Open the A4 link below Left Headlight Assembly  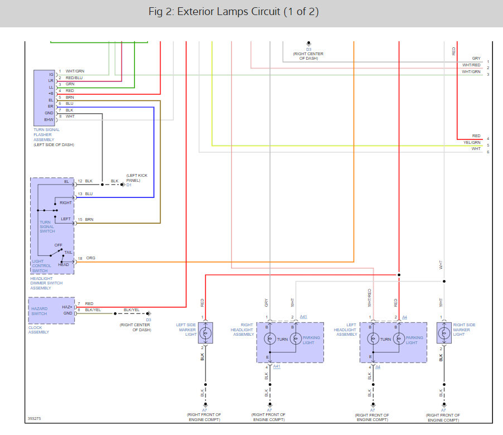click(378, 366)
